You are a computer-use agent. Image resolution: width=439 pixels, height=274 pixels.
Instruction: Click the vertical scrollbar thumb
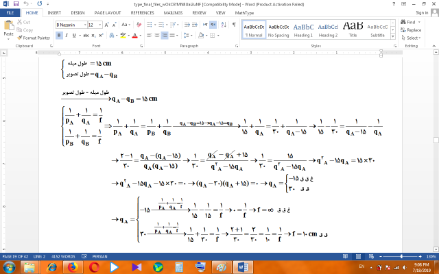(436, 140)
